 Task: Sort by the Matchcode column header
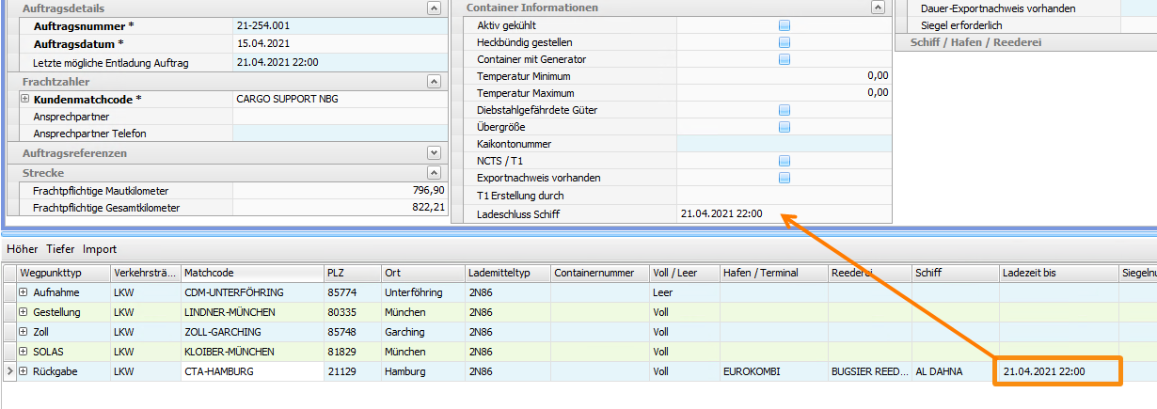tap(251, 273)
